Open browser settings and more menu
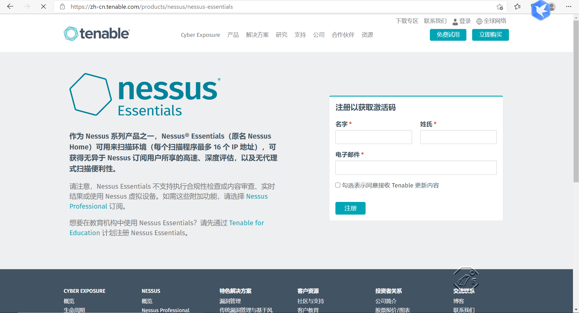579x313 pixels. (x=569, y=7)
